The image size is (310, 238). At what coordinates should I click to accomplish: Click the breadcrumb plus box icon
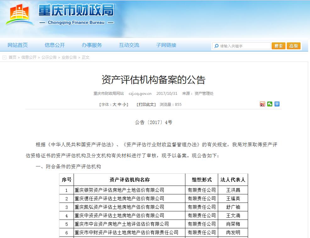point(4,57)
